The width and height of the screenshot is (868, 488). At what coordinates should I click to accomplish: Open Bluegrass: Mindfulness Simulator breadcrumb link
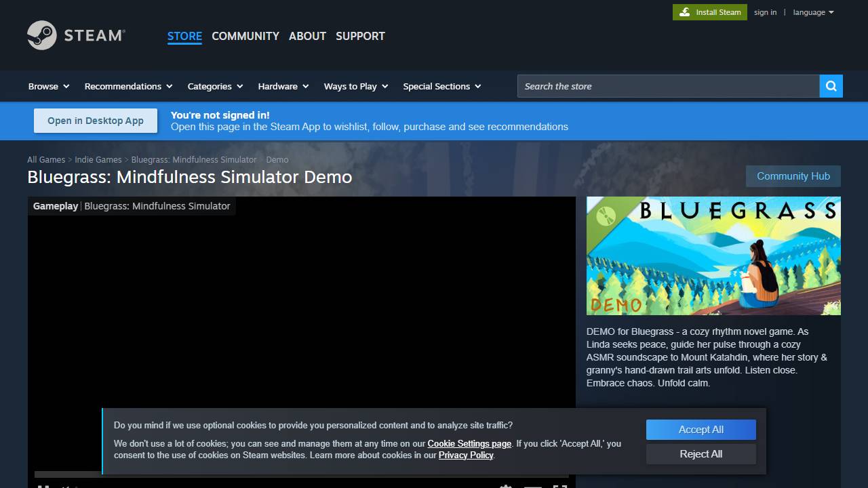[194, 159]
